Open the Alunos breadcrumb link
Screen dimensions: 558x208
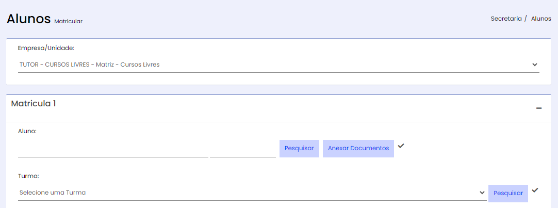click(x=541, y=19)
